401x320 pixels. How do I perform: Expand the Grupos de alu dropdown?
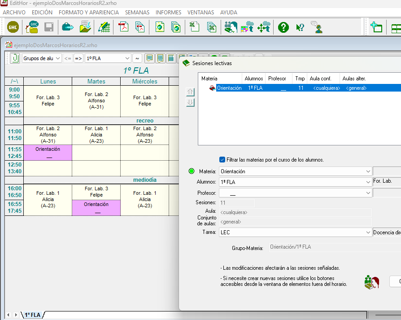coord(42,58)
